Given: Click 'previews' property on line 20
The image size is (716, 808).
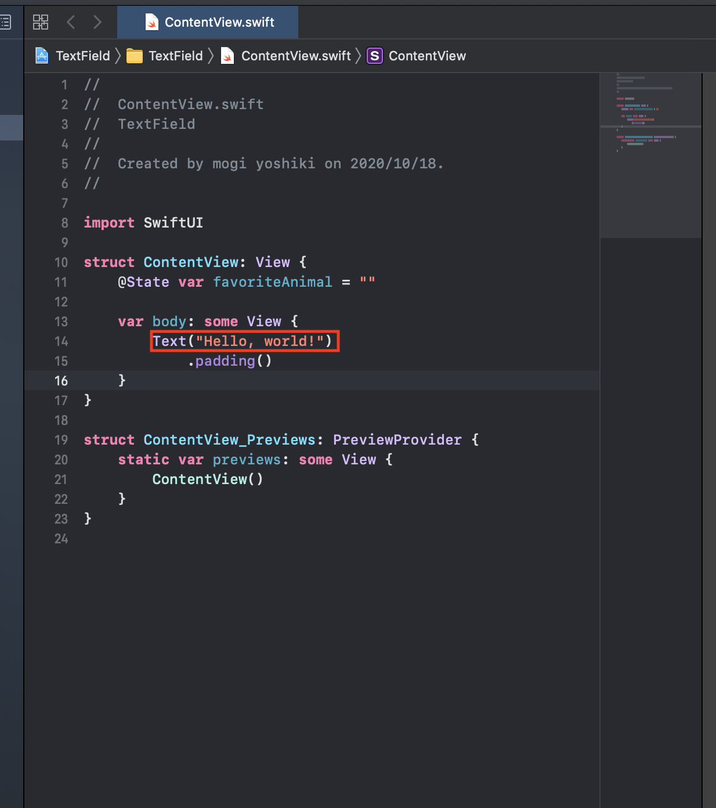Looking at the screenshot, I should tap(247, 460).
